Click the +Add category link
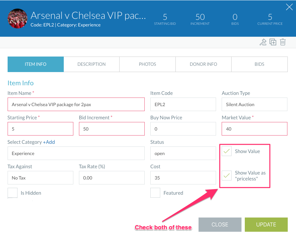Image resolution: width=296 pixels, height=240 pixels. pos(49,142)
